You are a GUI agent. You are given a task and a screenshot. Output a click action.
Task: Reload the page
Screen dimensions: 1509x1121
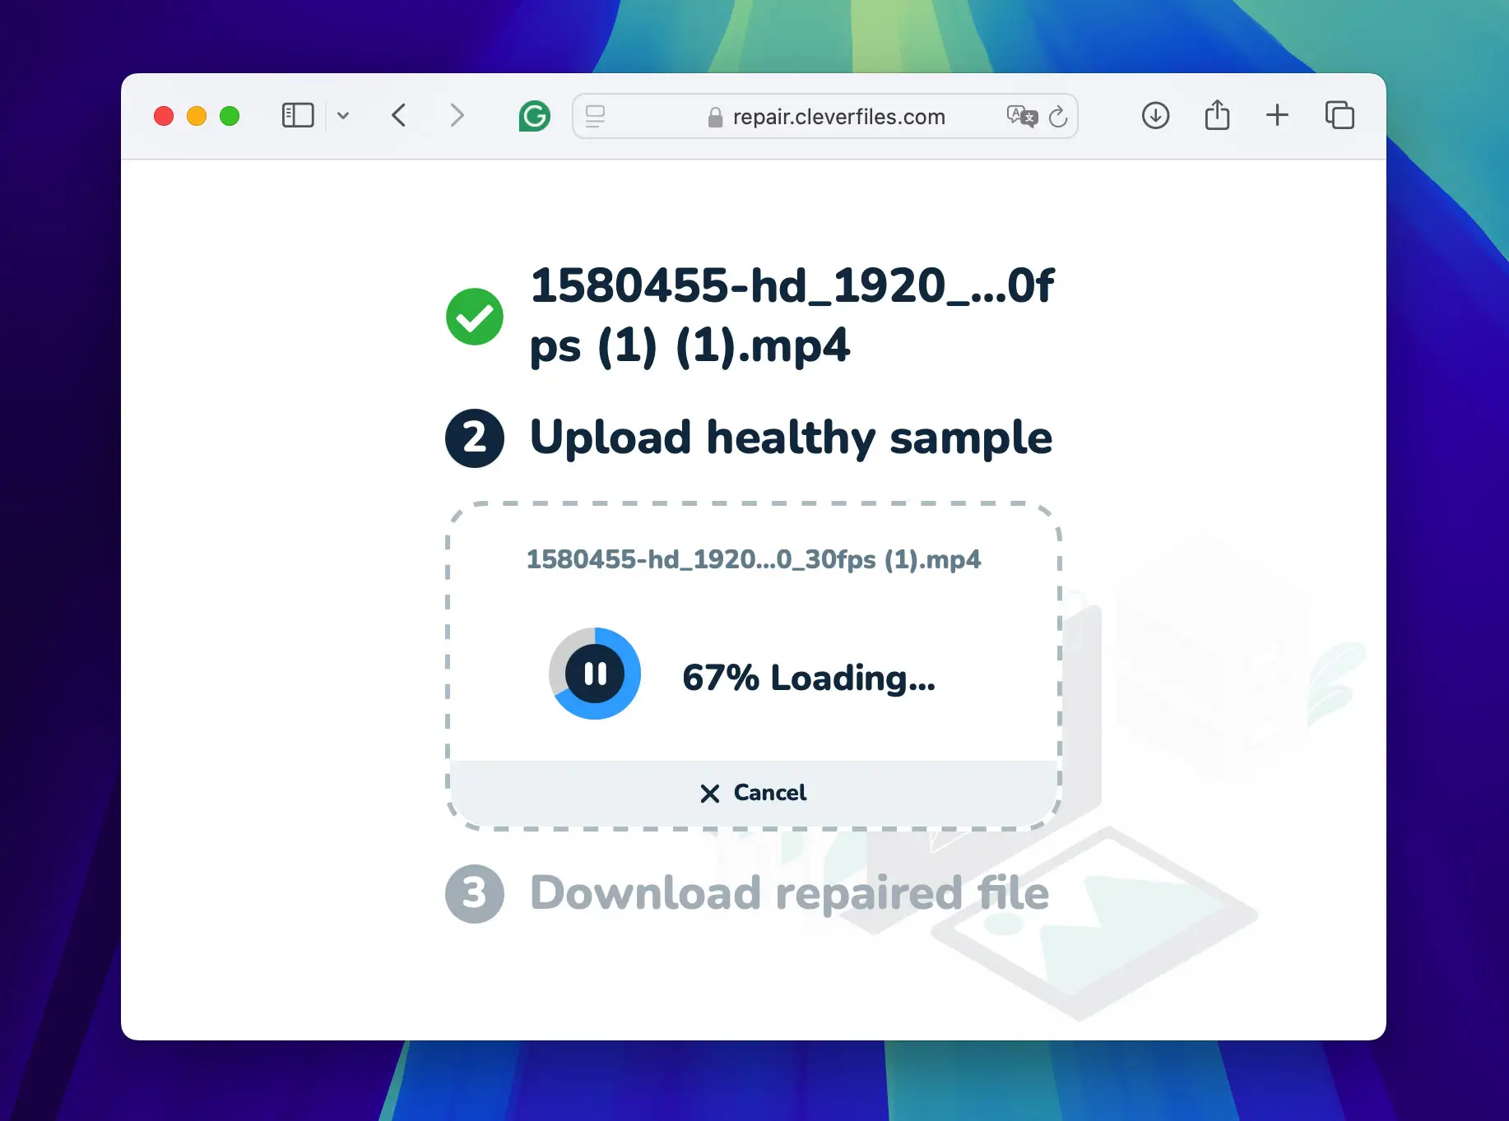(1058, 116)
